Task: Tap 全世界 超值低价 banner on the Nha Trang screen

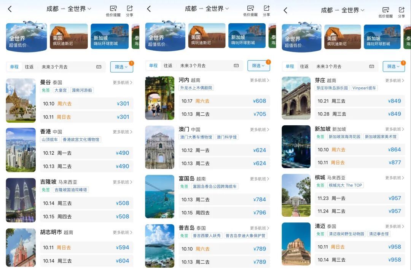Action: [301, 37]
